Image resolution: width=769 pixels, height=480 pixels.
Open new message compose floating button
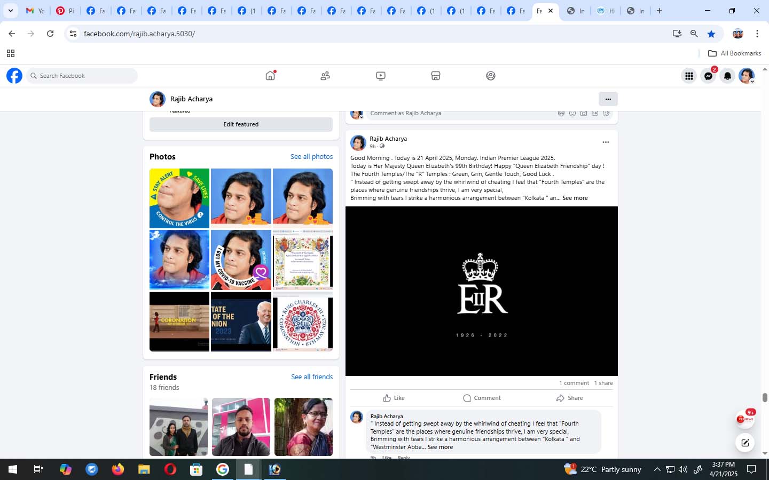[x=745, y=442]
